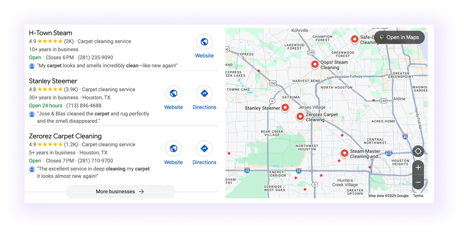Click the Stanley Steemer map pin
The image size is (464, 233).
285,108
